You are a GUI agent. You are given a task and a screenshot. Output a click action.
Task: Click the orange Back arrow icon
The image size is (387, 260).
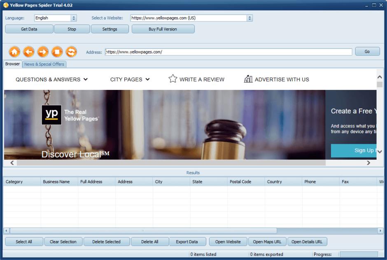29,52
